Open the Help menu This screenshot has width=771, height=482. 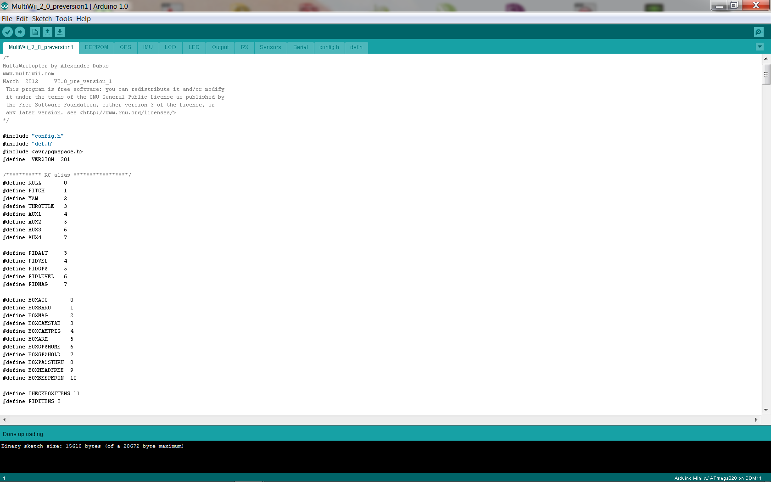(x=84, y=19)
